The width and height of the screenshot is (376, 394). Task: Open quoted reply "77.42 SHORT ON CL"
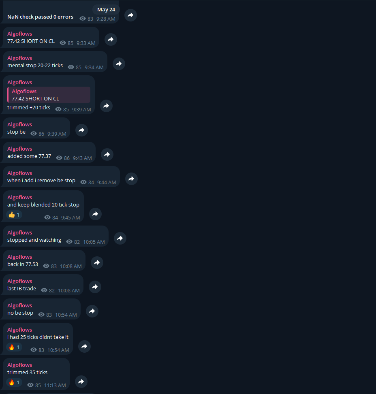pyautogui.click(x=49, y=95)
